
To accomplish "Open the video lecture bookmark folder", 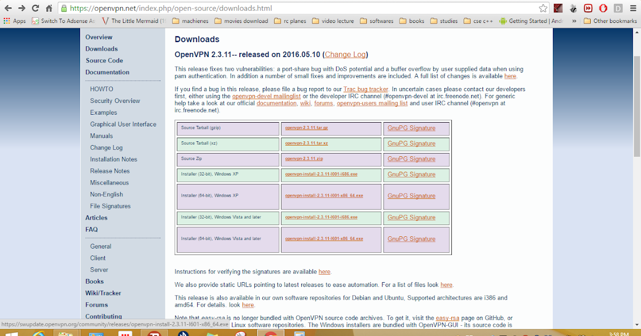I will tap(333, 21).
